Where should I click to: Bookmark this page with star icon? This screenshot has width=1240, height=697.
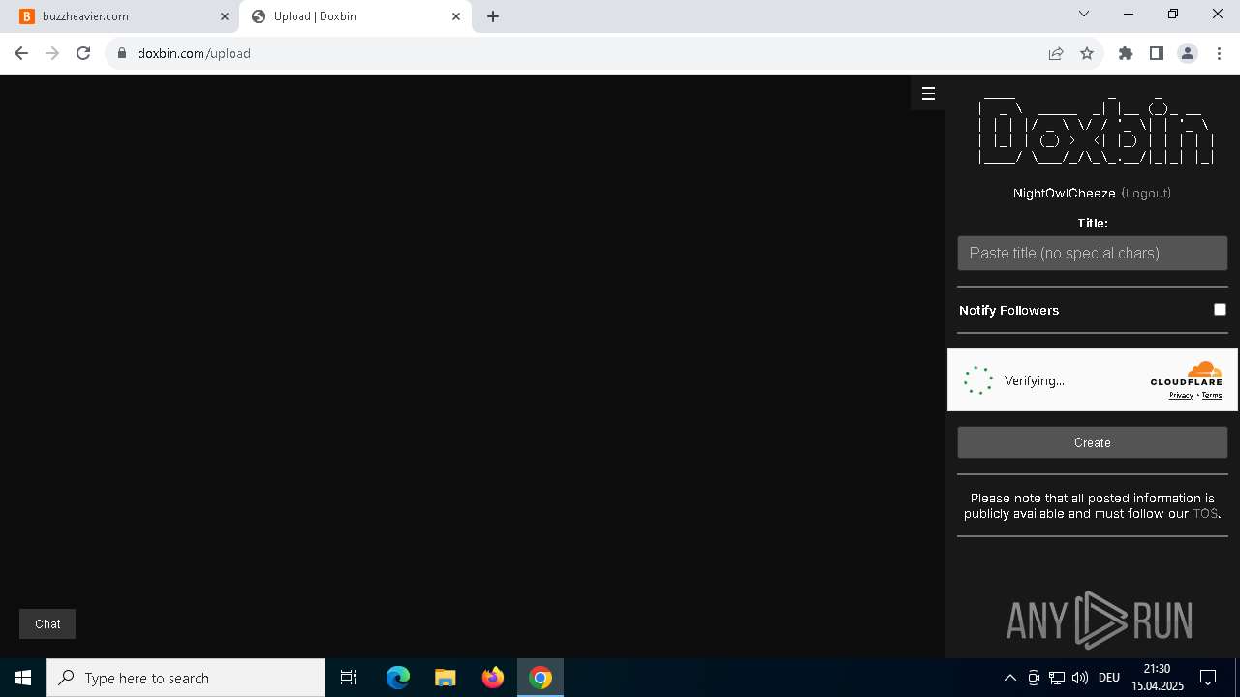click(1087, 53)
